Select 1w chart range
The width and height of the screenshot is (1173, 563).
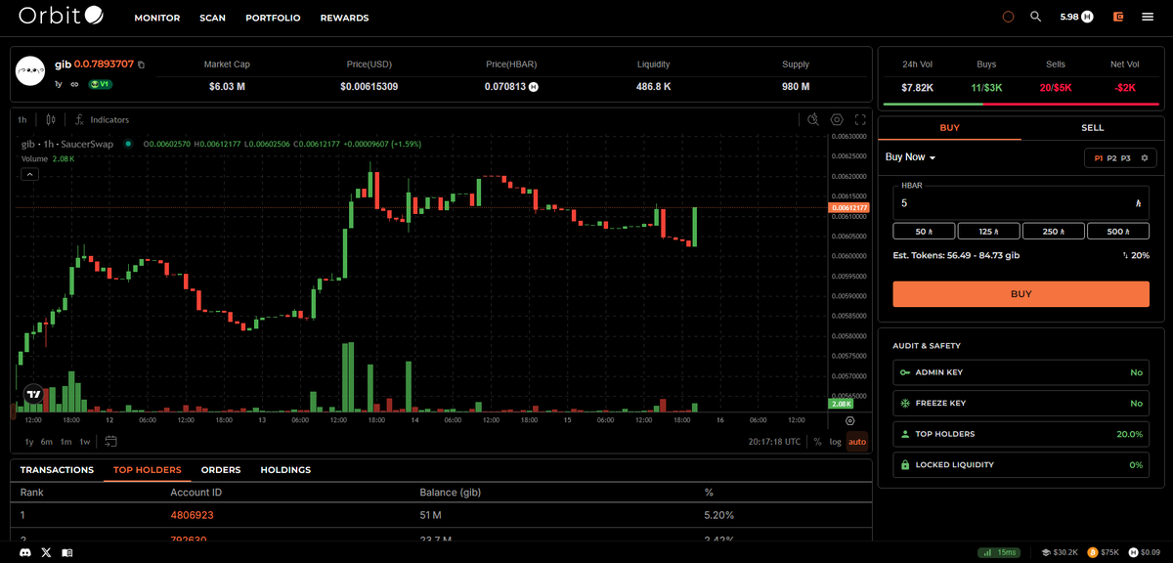tap(85, 442)
